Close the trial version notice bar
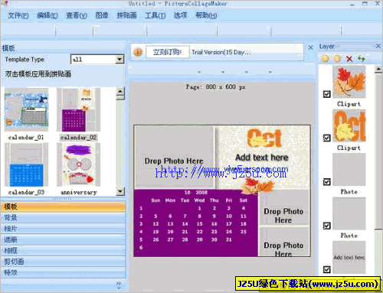This screenshot has height=293, width=383. [310, 47]
